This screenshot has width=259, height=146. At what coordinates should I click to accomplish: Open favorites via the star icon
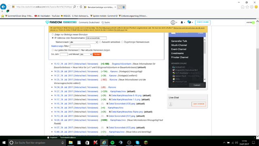point(247,7)
